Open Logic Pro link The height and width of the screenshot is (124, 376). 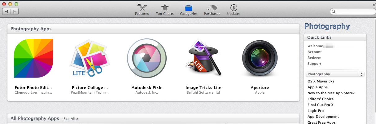316,111
